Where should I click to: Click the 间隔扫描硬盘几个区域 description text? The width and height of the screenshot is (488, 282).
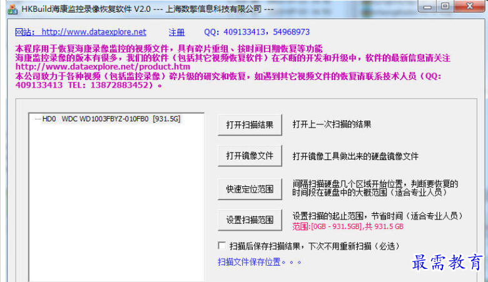[x=375, y=188]
